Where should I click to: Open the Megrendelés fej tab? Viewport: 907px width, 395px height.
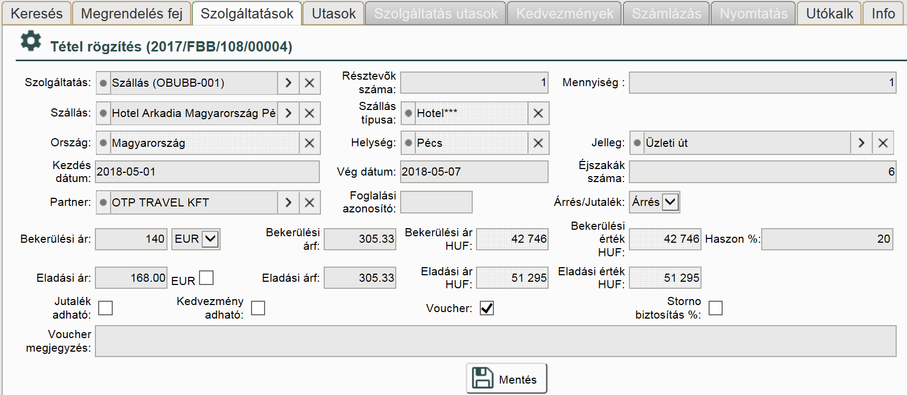pyautogui.click(x=131, y=14)
